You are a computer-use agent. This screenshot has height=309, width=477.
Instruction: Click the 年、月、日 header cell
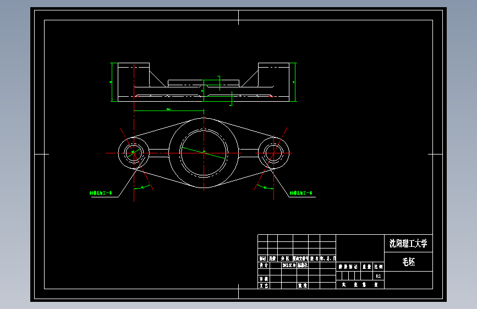click(328, 258)
